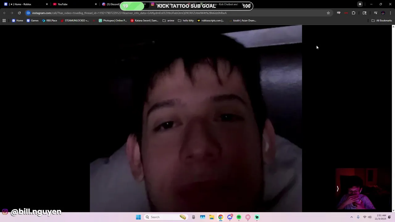Open the Games bookmark

[x=32, y=21]
